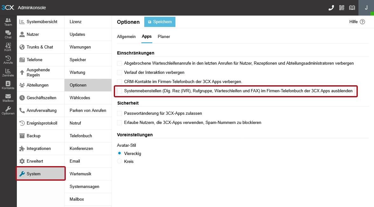Click the Speichern button
The width and height of the screenshot is (374, 207).
tap(160, 22)
